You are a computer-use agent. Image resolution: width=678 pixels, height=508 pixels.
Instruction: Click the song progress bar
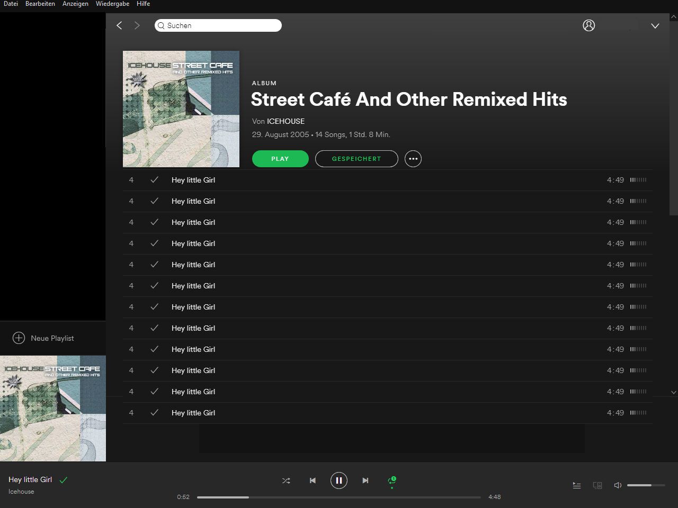click(x=339, y=497)
